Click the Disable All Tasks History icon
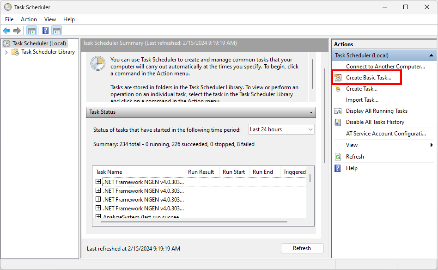Screen dimensions: 438x270 click(338, 122)
